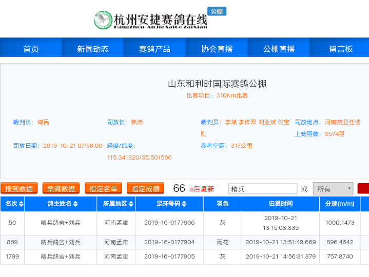Click the 羽色 column header
Viewport: 369px width, 277px height.
tap(223, 204)
